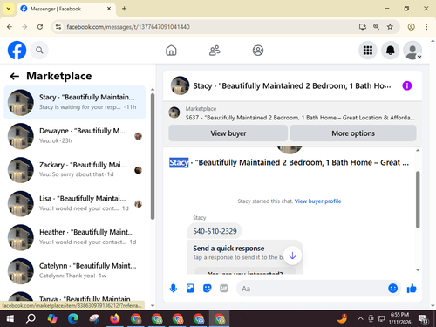
Task: Open Dewayne's conversation in the list
Action: 75,136
